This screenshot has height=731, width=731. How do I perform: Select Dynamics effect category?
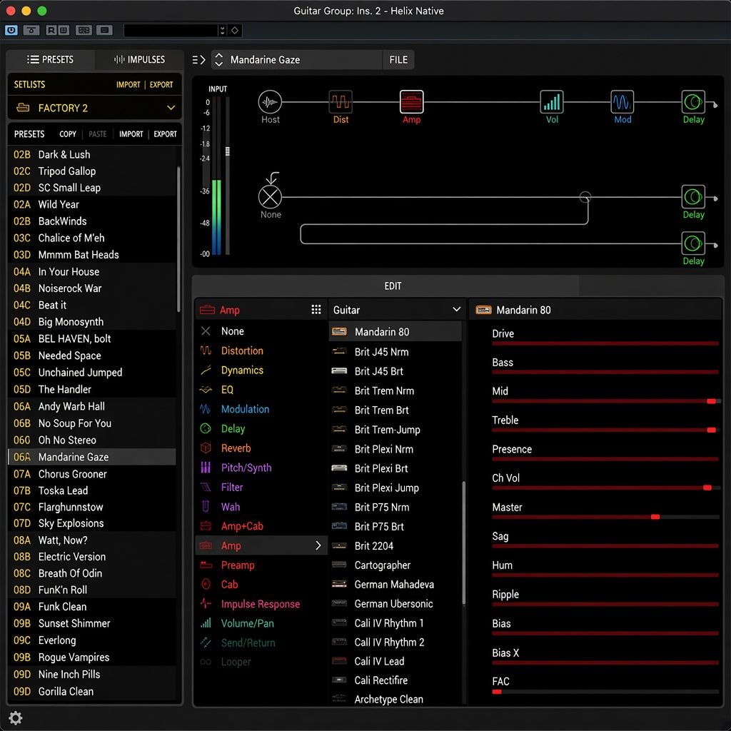click(261, 370)
